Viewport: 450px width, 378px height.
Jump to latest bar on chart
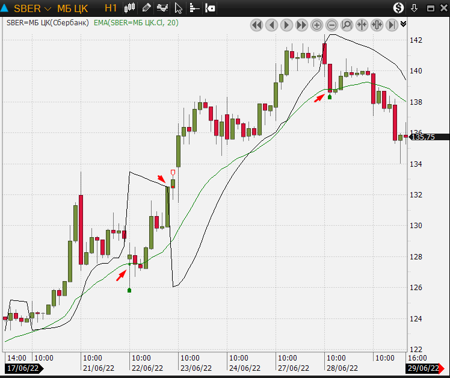point(392,25)
